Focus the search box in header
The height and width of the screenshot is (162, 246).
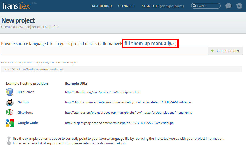(206, 6)
